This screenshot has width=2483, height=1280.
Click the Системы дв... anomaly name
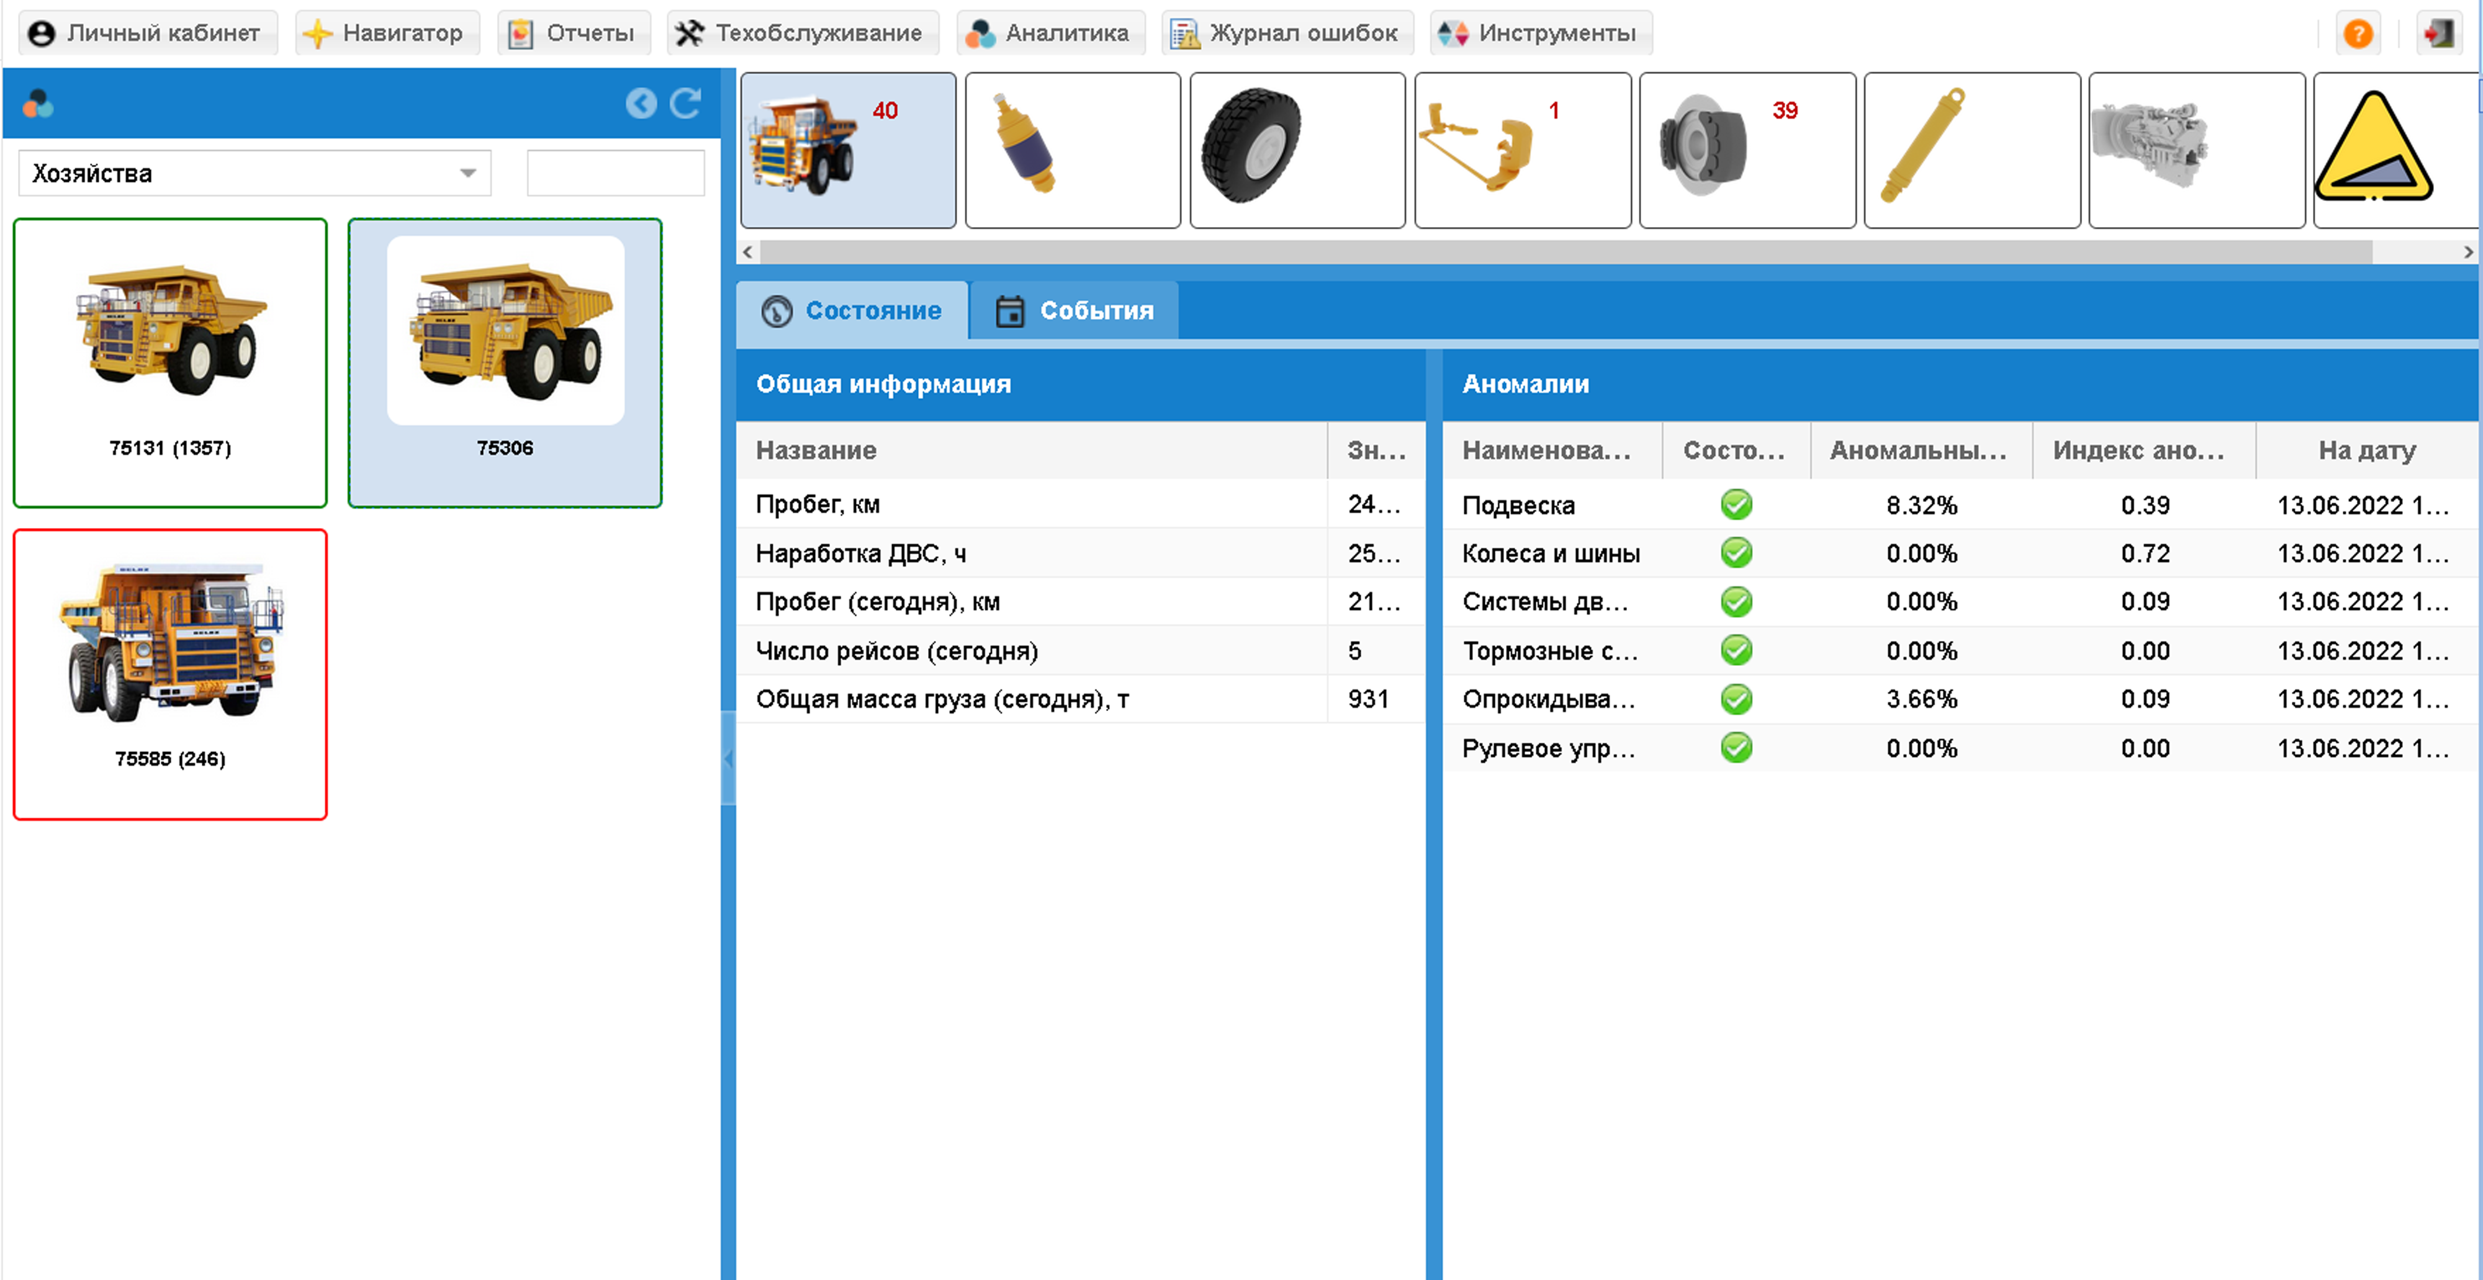click(x=1545, y=602)
